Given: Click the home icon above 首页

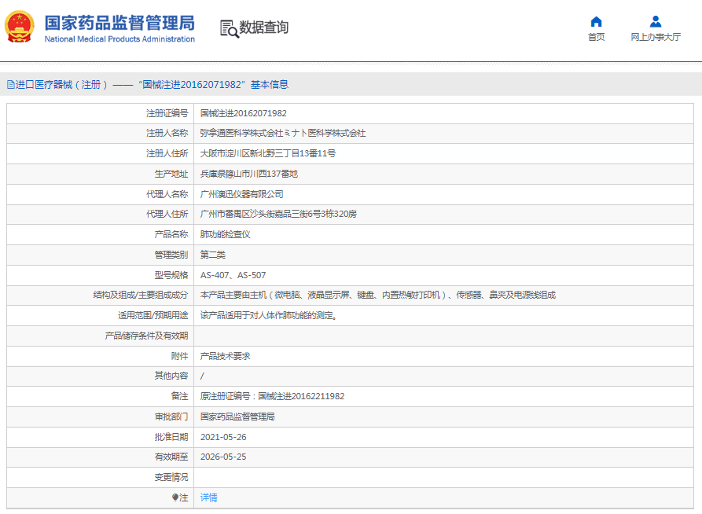Looking at the screenshot, I should (596, 21).
